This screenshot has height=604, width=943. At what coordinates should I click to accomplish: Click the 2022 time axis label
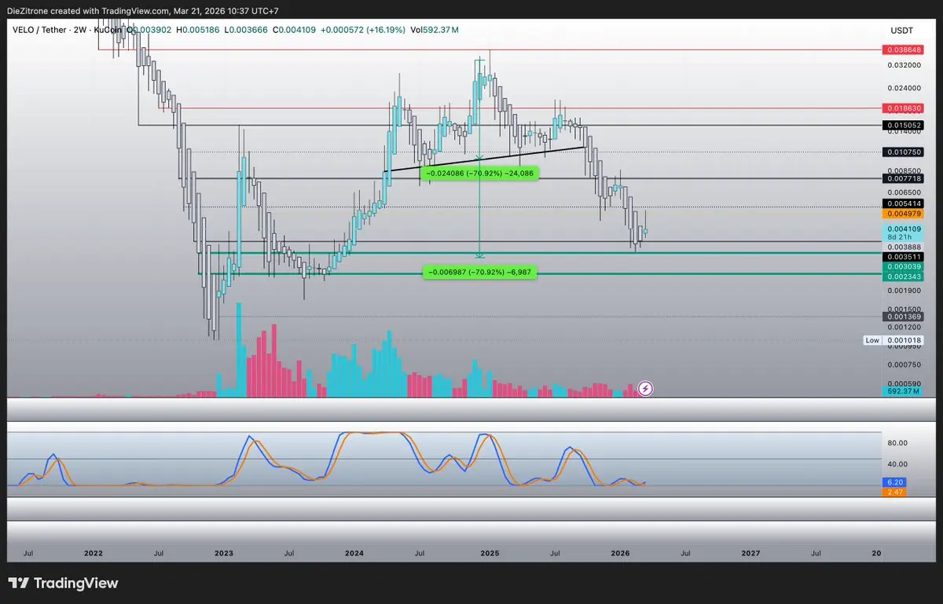(93, 553)
